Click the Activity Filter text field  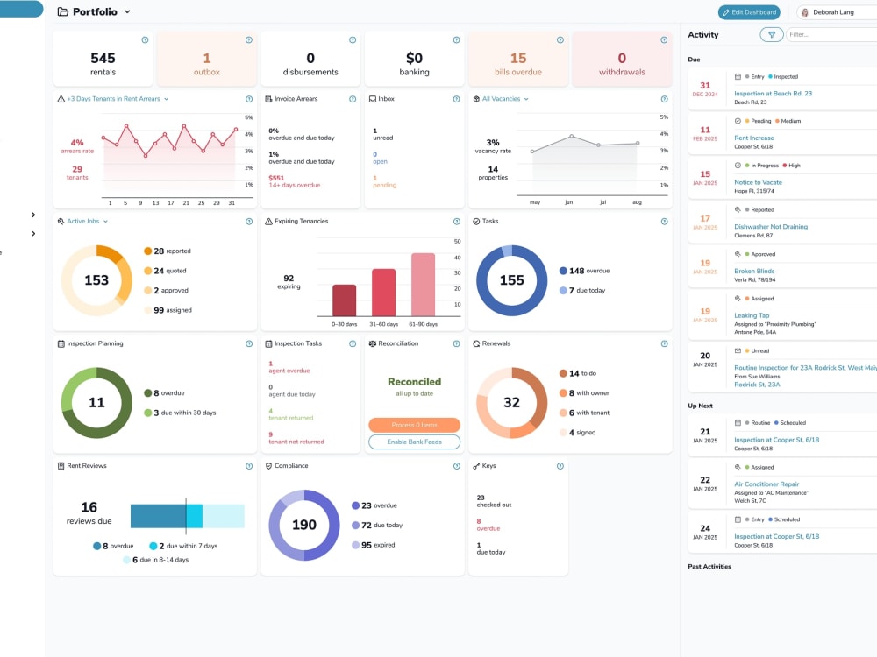point(831,35)
